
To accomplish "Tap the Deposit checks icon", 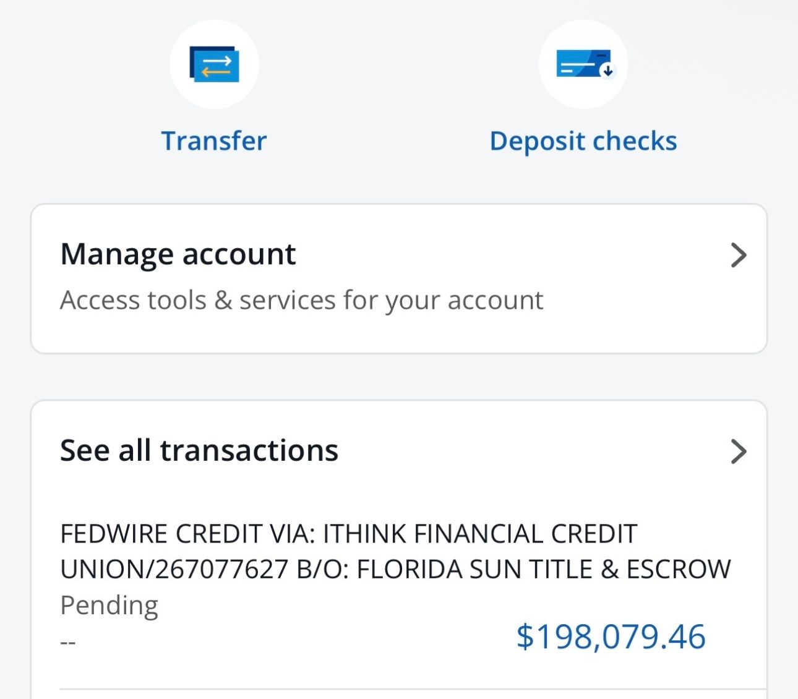I will point(583,64).
